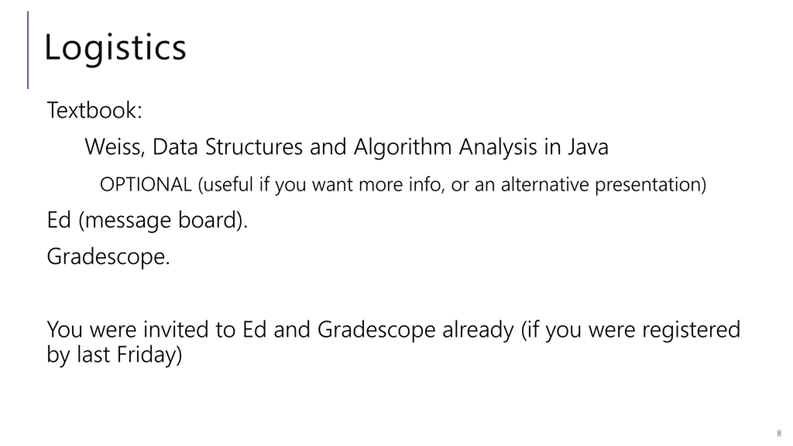Click the words message board
793x446 pixels.
pyautogui.click(x=160, y=220)
